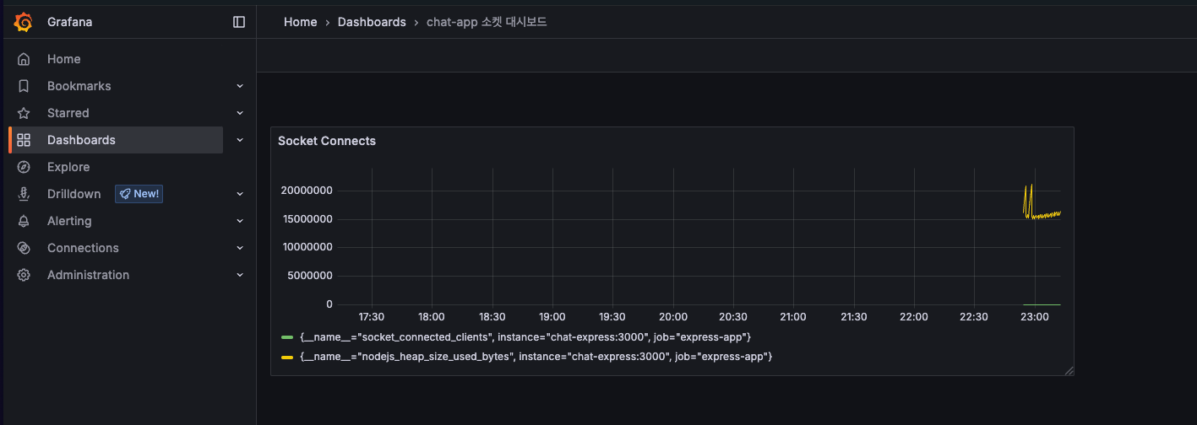The width and height of the screenshot is (1197, 425).
Task: Toggle the socket_connected_clients legend series
Action: tap(525, 337)
